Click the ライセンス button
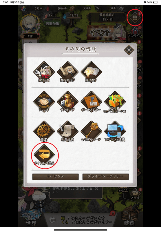The width and height of the screenshot is (161, 232). point(55,177)
